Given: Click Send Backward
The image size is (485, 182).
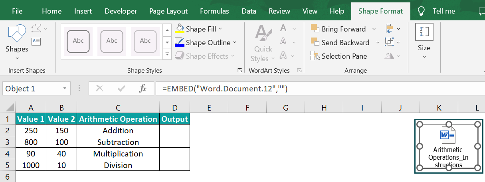Looking at the screenshot, I should click(x=340, y=43).
